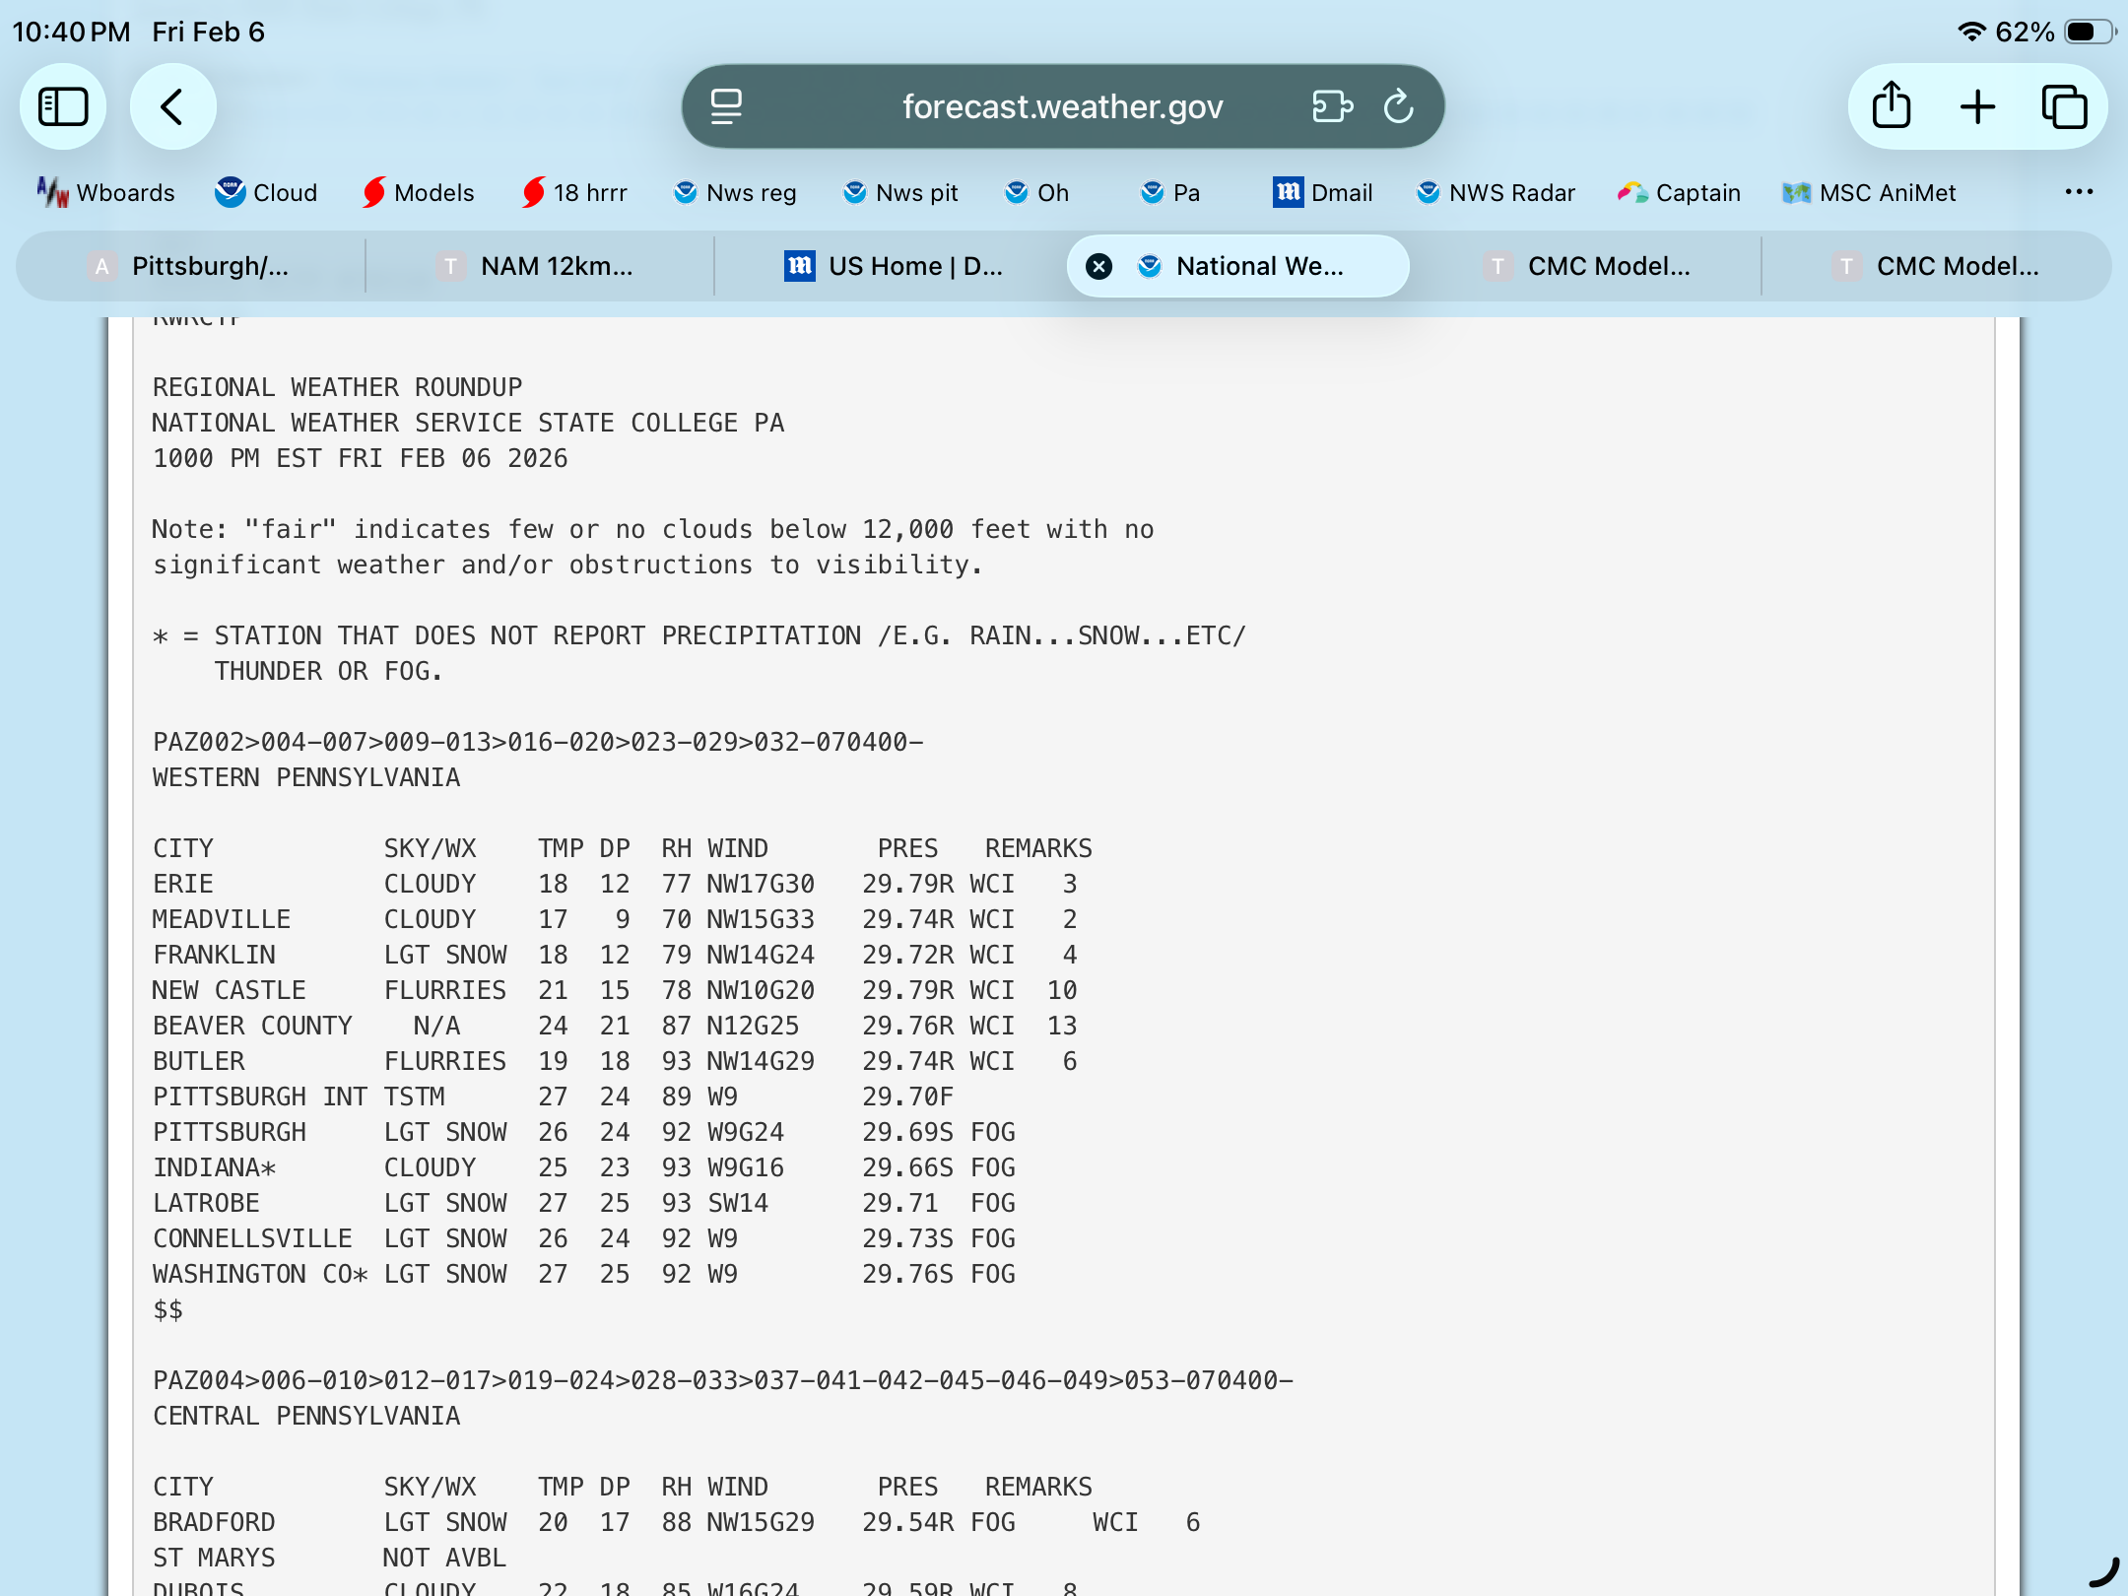The width and height of the screenshot is (2128, 1596).
Task: Open the MSC AniMet bookmark
Action: [1869, 192]
